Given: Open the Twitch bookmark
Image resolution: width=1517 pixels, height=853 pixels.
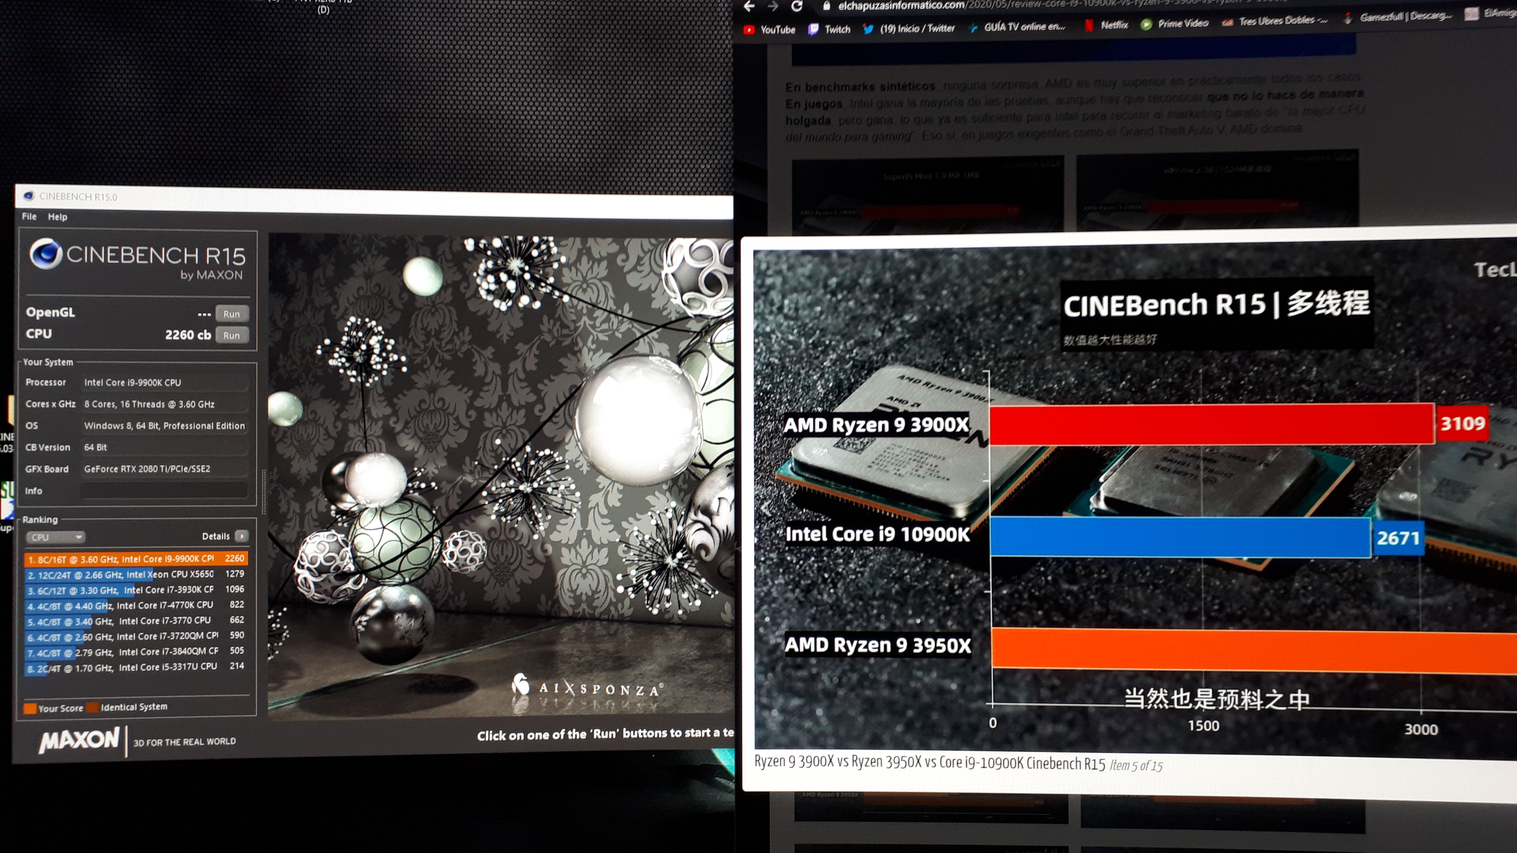Looking at the screenshot, I should [x=829, y=29].
